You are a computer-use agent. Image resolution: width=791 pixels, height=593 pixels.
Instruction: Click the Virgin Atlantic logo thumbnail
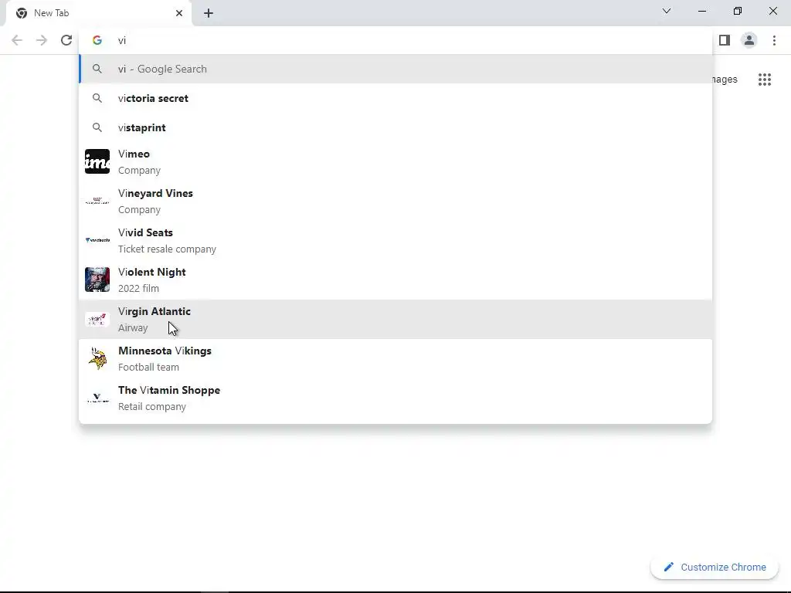(97, 319)
